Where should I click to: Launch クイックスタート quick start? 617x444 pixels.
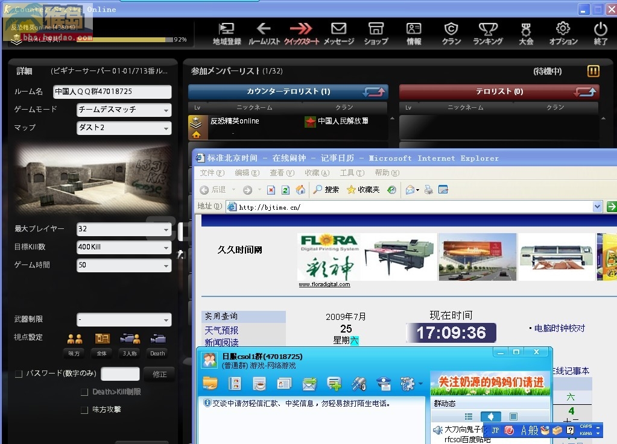click(302, 33)
